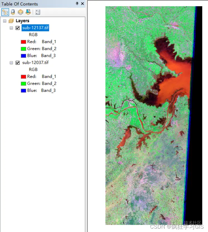Click the Table Of Contents title bar

pos(43,4)
